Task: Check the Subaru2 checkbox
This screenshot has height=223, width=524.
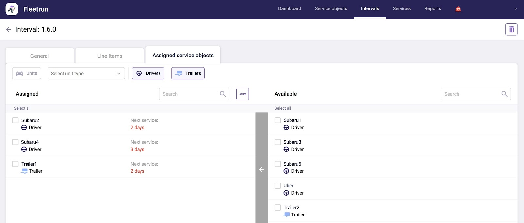Action: (15, 120)
